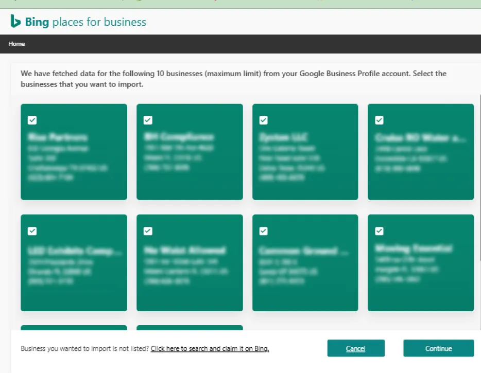Toggle the Moving Essential checkbox

tap(379, 230)
